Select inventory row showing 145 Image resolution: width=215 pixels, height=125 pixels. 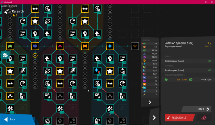pyautogui.click(x=150, y=47)
